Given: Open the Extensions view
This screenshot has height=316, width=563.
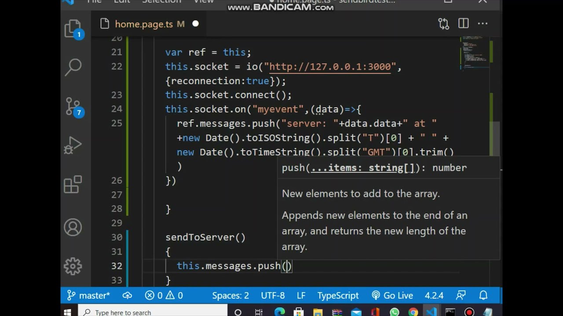Looking at the screenshot, I should tap(73, 184).
